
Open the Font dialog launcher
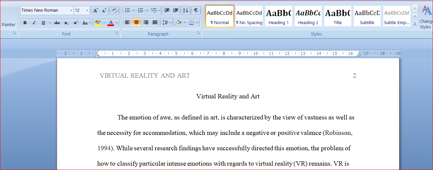tap(117, 33)
